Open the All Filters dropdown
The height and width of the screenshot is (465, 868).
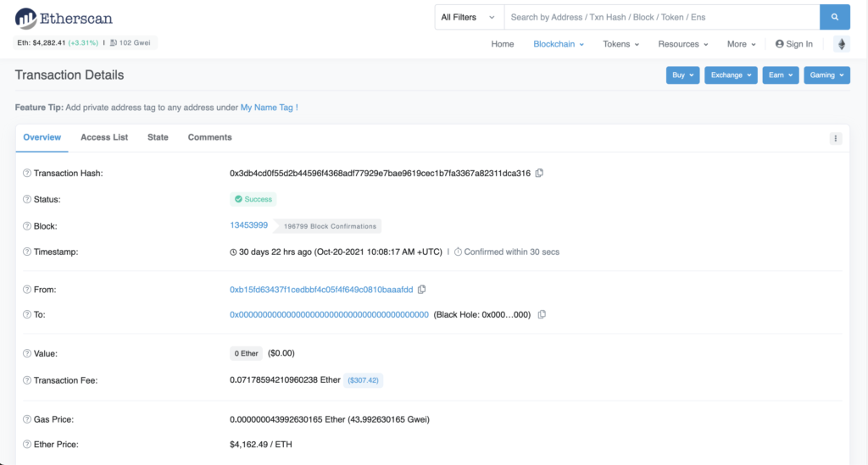469,17
